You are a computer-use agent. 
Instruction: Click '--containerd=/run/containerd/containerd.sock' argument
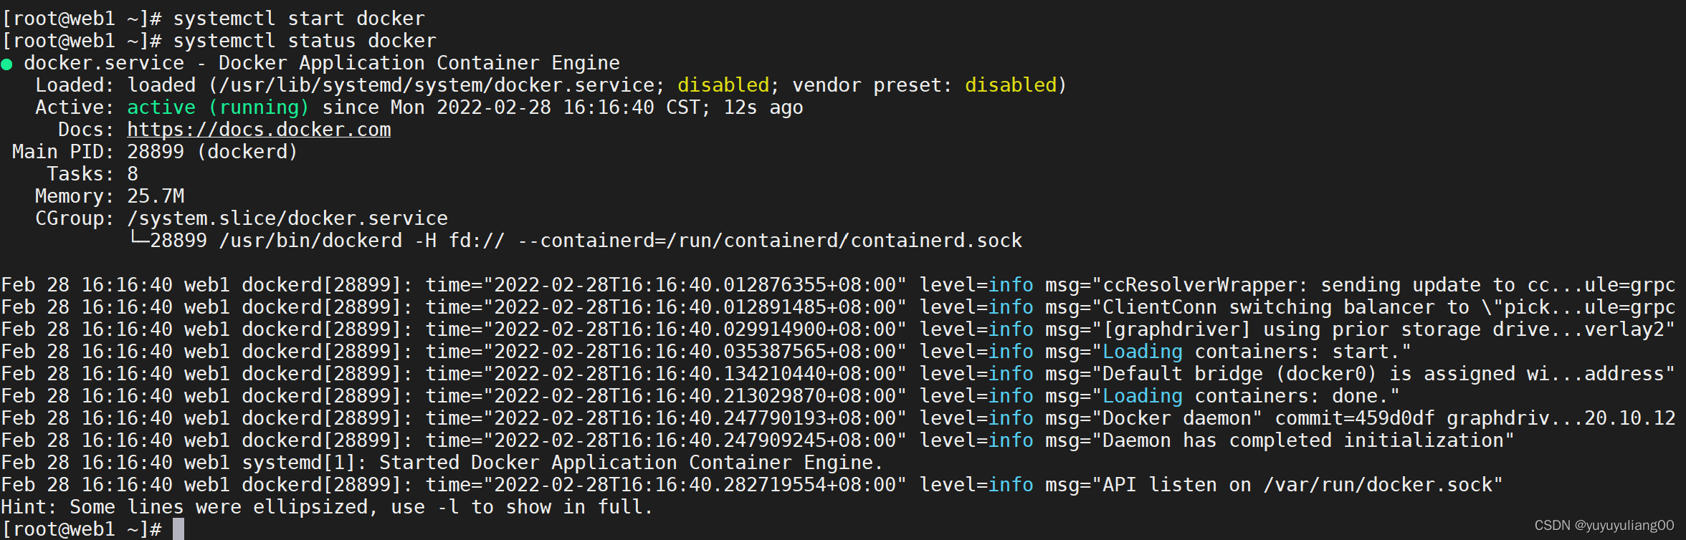pyautogui.click(x=770, y=241)
